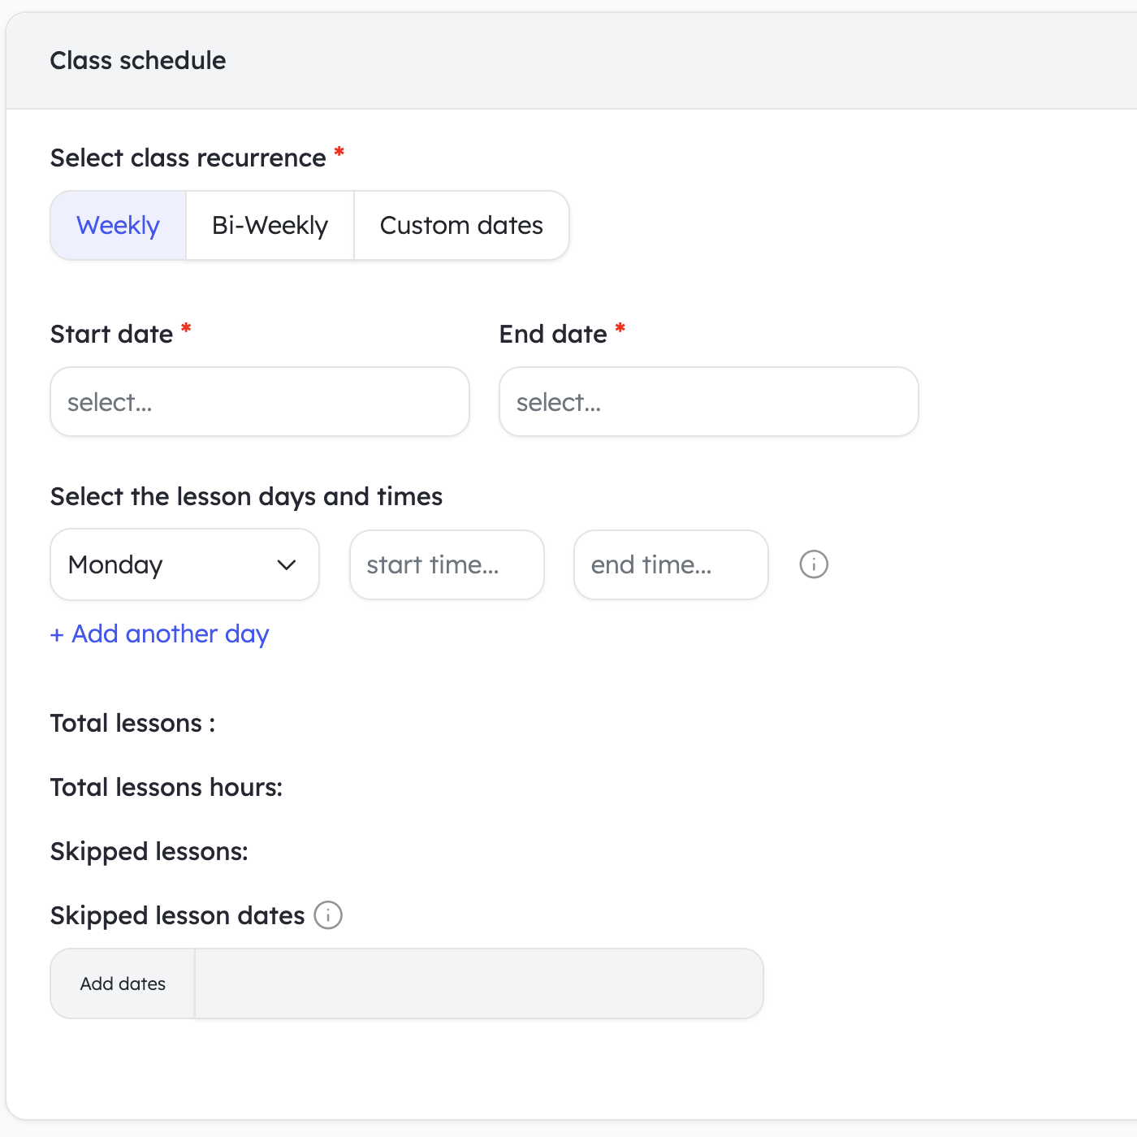Open the Start date picker field
1137x1137 pixels.
[x=260, y=402]
